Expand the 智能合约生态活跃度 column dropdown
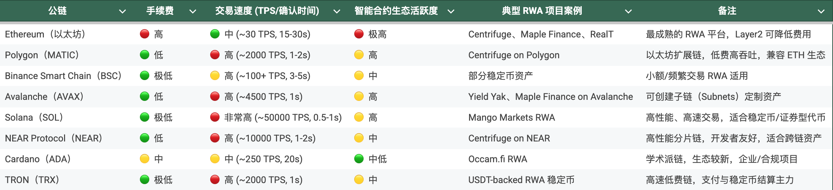The width and height of the screenshot is (833, 190). 451,11
